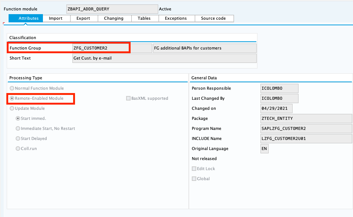Toggle the Edit Lock checkbox

(x=194, y=169)
